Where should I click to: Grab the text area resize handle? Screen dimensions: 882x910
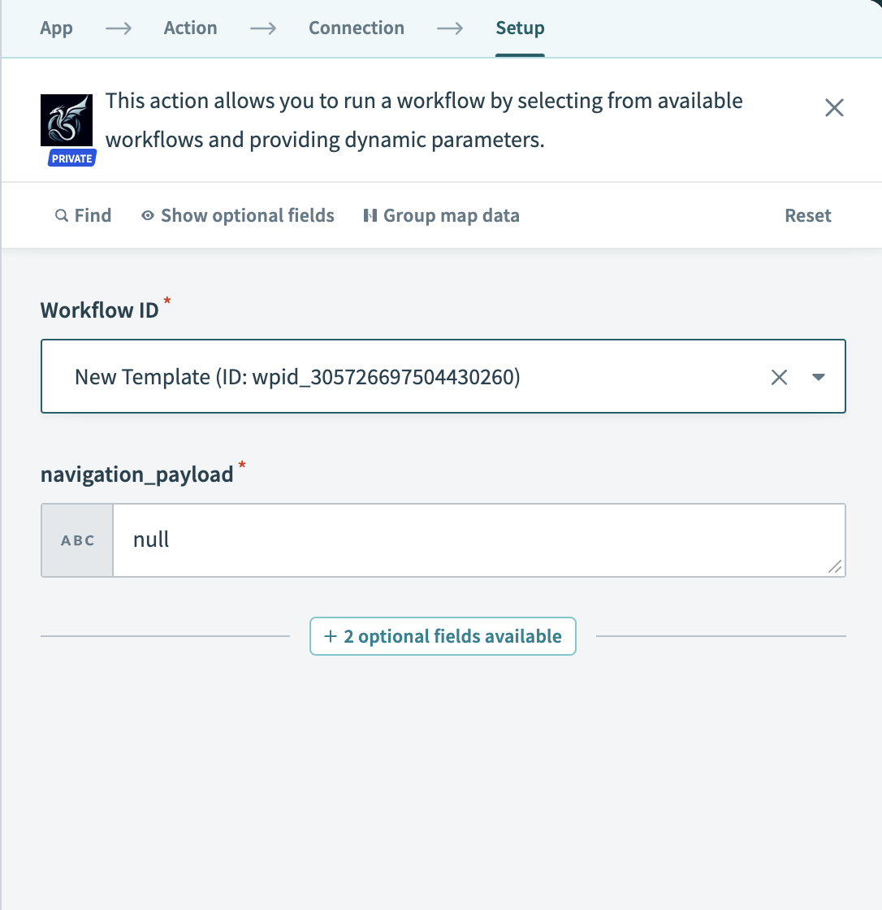pos(835,567)
